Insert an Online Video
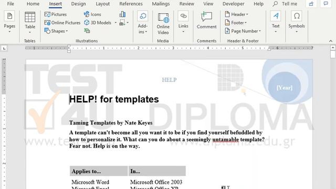This screenshot has width=336, height=189. pyautogui.click(x=163, y=23)
